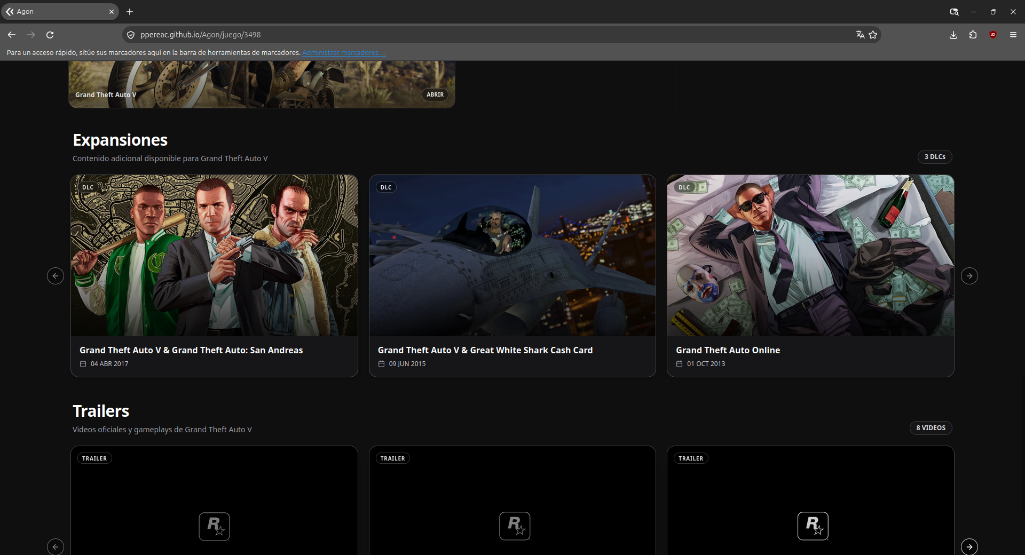This screenshot has height=555, width=1025.
Task: Click the uBlock Origin extension icon
Action: 993,35
